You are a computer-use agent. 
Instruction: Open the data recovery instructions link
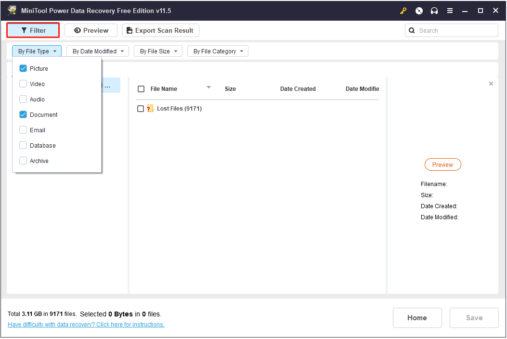pos(86,325)
